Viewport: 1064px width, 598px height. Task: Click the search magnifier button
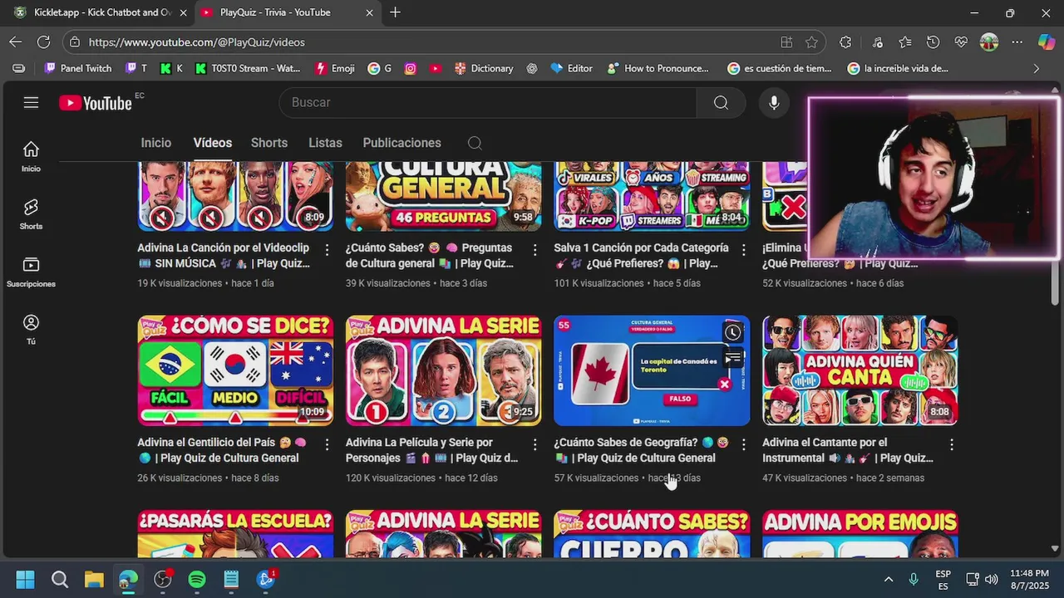point(721,102)
